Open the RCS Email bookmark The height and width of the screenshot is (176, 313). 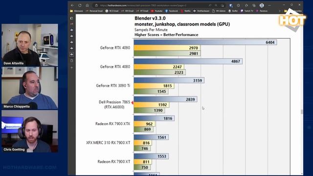[x=112, y=11]
